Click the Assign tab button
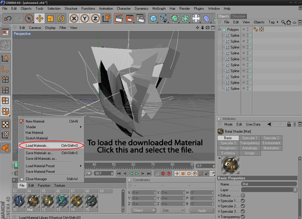Image resolution: width=302 pixels, height=219 pixels. [x=250, y=153]
